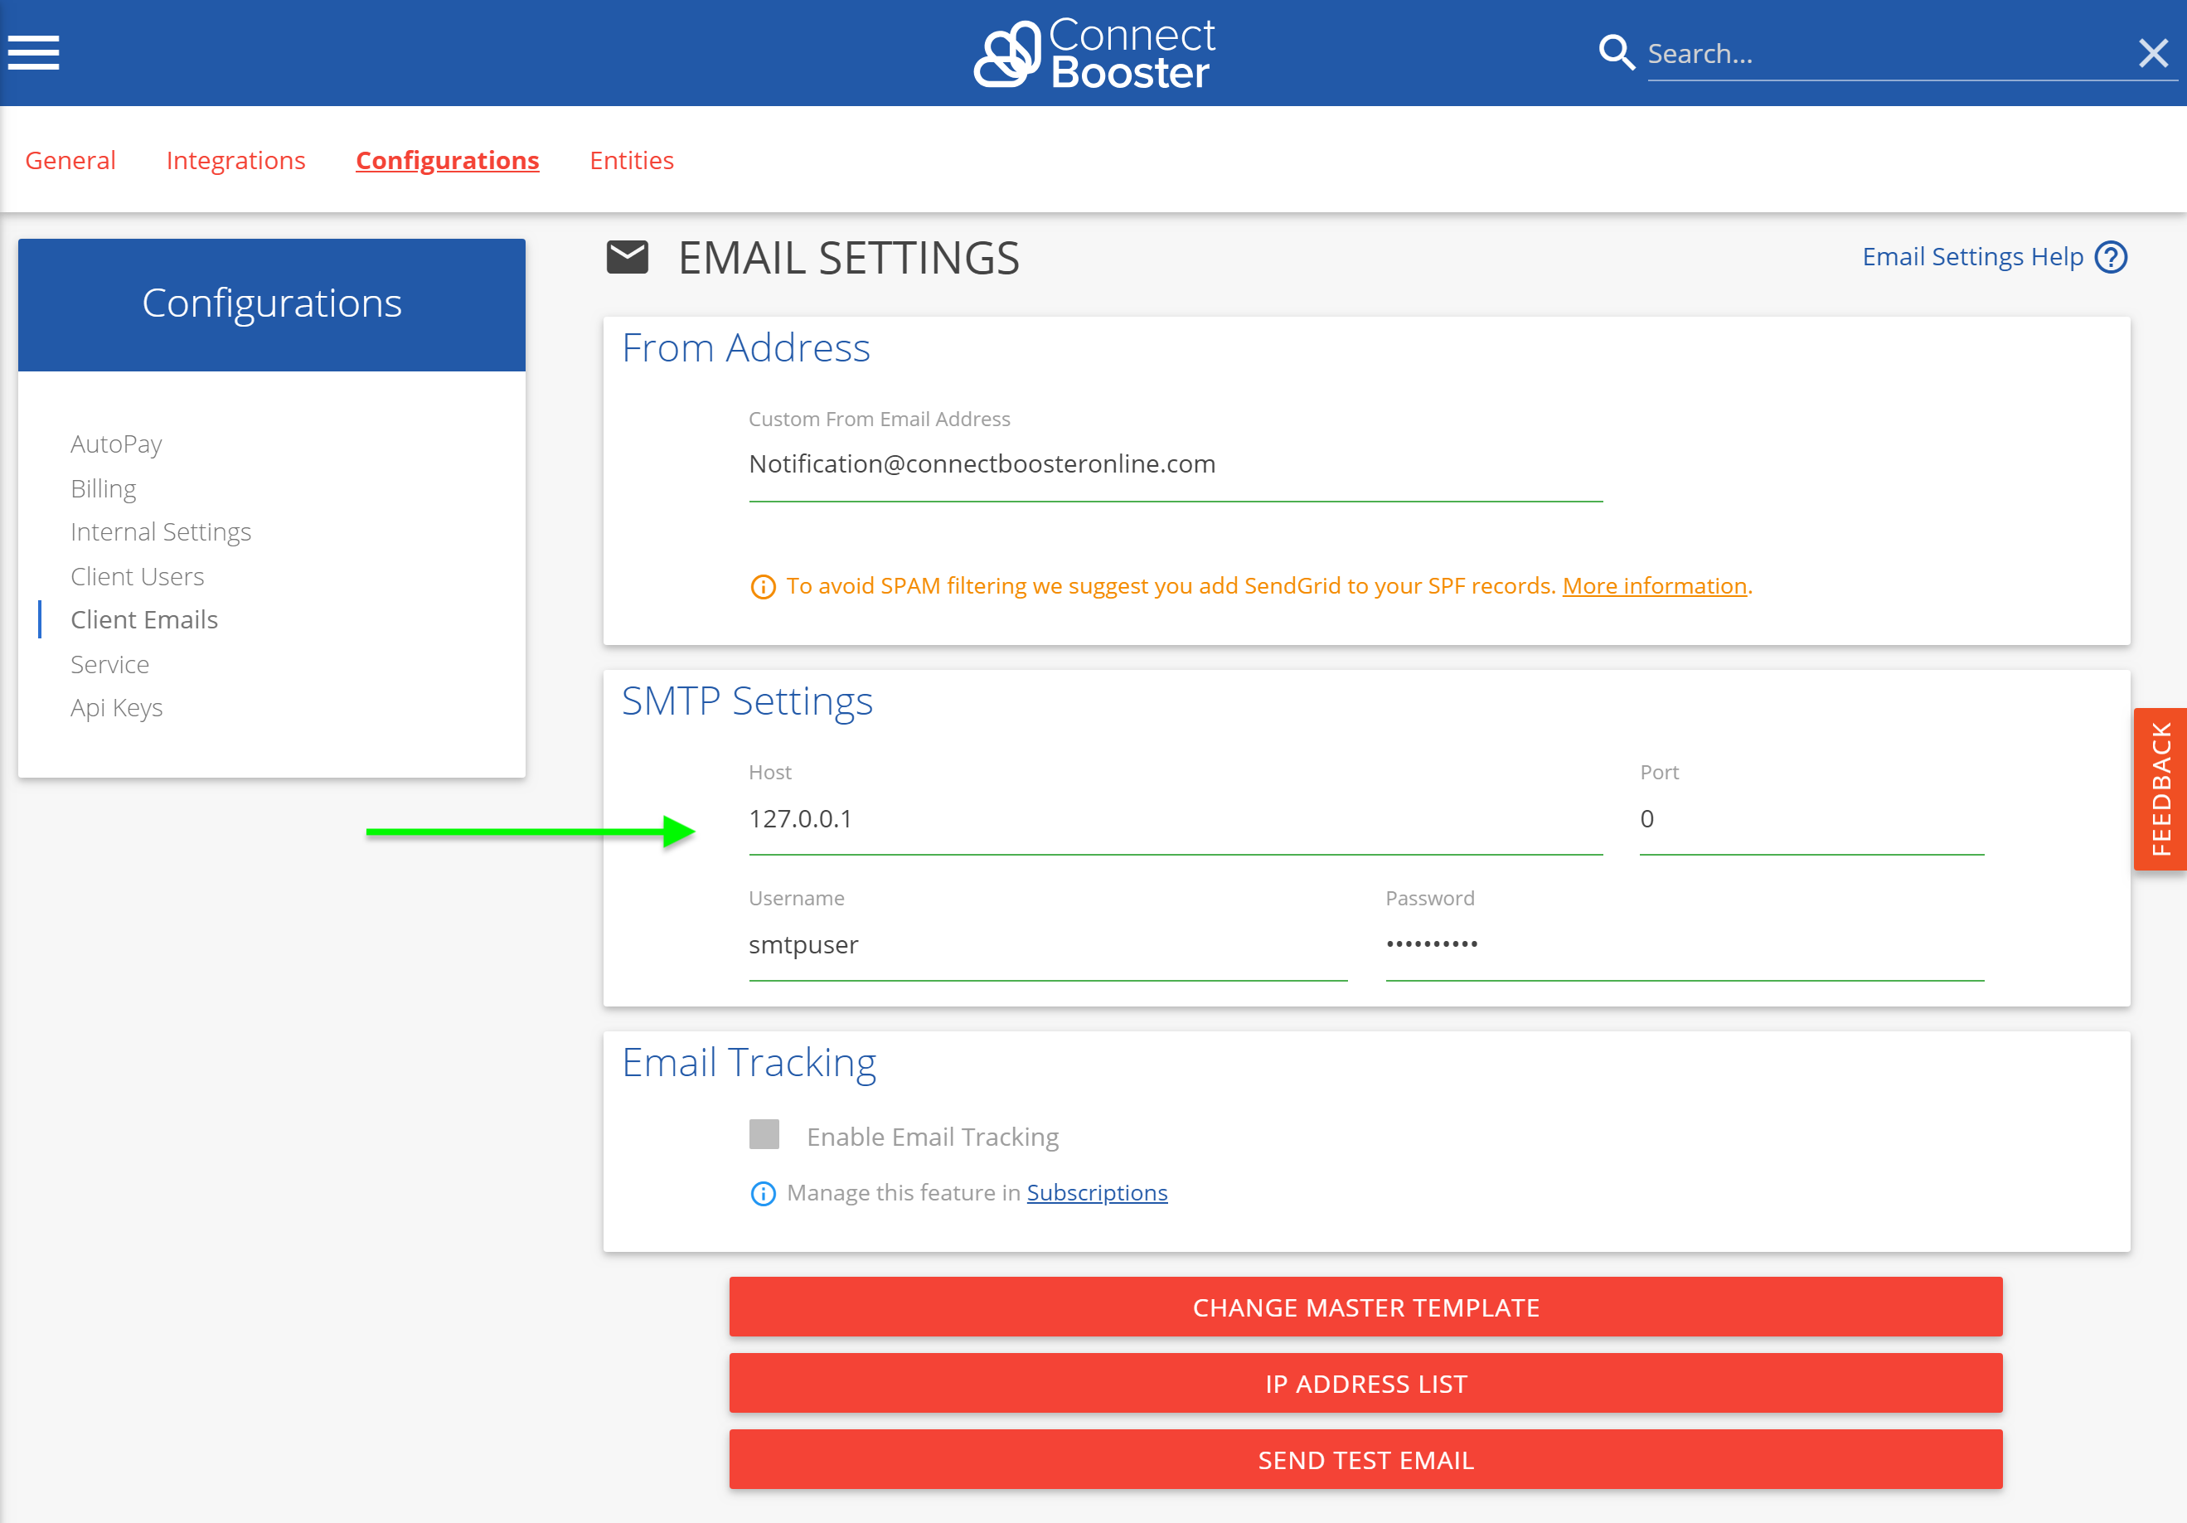Enable Email Tracking checkbox
Image resolution: width=2187 pixels, height=1523 pixels.
click(764, 1135)
